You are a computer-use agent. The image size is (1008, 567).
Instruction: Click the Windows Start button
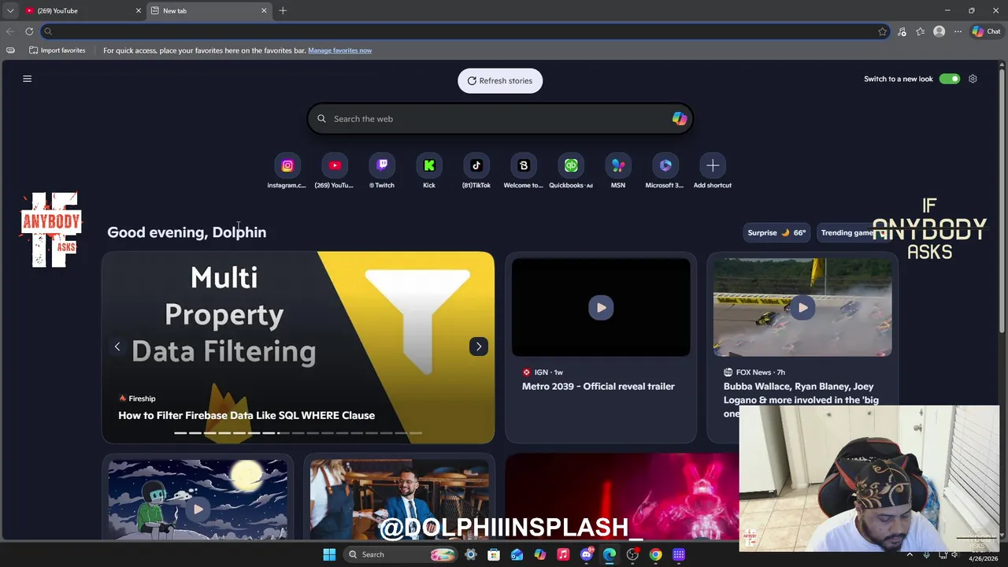pyautogui.click(x=329, y=554)
